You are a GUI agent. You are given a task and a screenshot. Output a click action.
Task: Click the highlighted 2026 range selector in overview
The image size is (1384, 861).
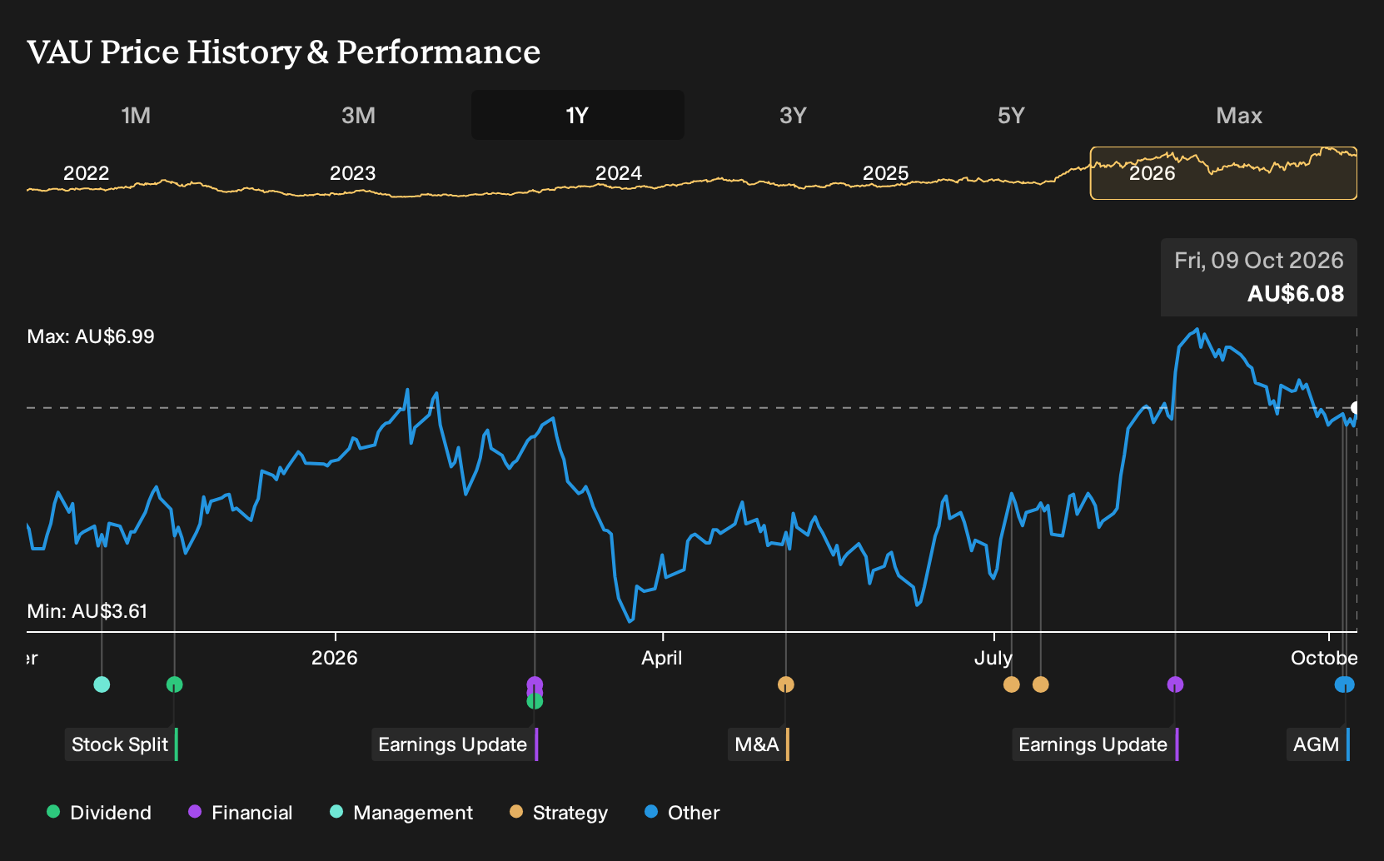(x=1223, y=173)
